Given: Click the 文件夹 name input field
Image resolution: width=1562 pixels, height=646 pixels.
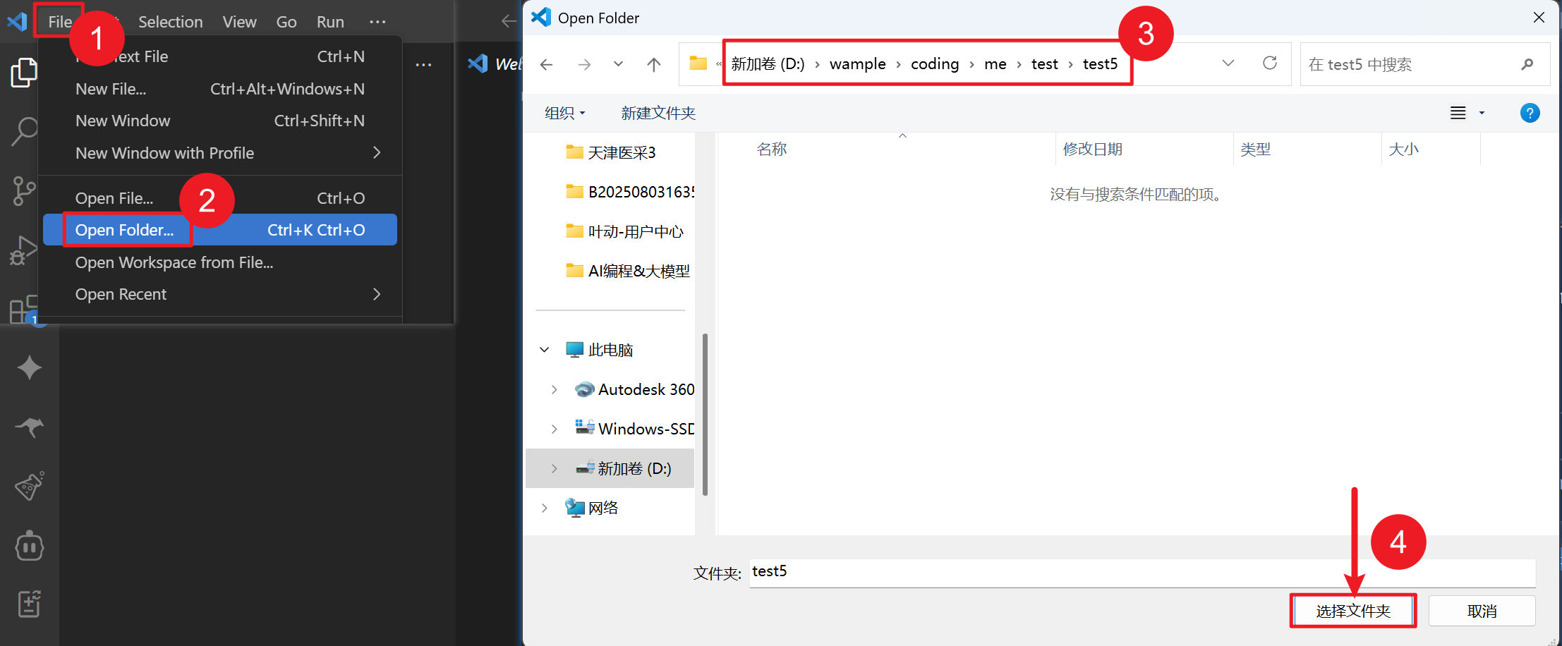Looking at the screenshot, I should point(1129,572).
